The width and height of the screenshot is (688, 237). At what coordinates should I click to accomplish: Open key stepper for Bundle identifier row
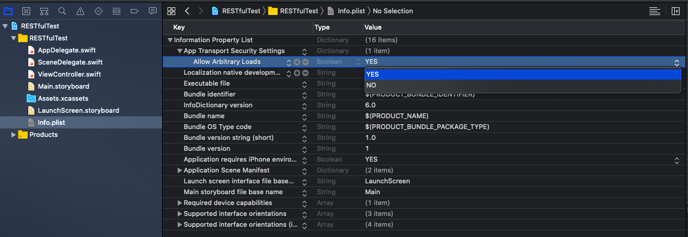pos(304,95)
